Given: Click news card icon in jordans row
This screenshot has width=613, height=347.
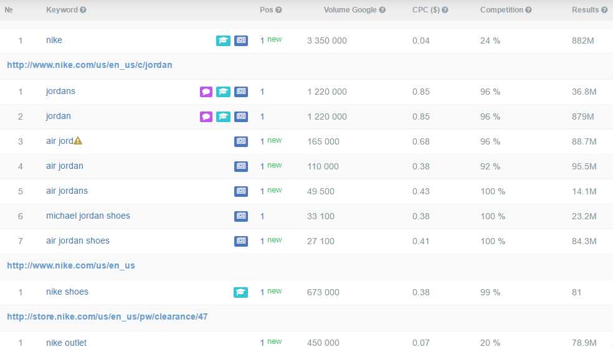Looking at the screenshot, I should coord(241,92).
